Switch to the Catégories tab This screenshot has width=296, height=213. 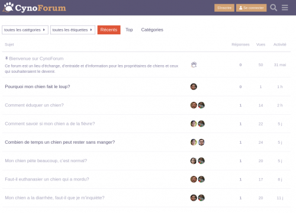(152, 30)
